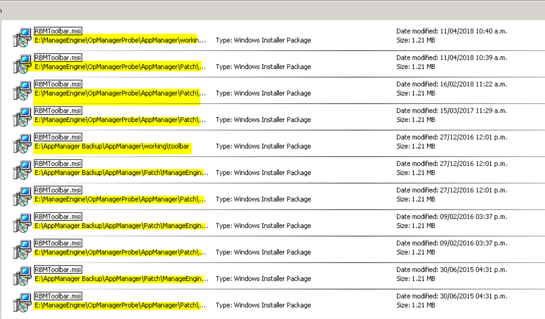Click 'Date modified: 16/02/2018 11:22 a.m.' text
This screenshot has height=319, width=545.
[451, 84]
